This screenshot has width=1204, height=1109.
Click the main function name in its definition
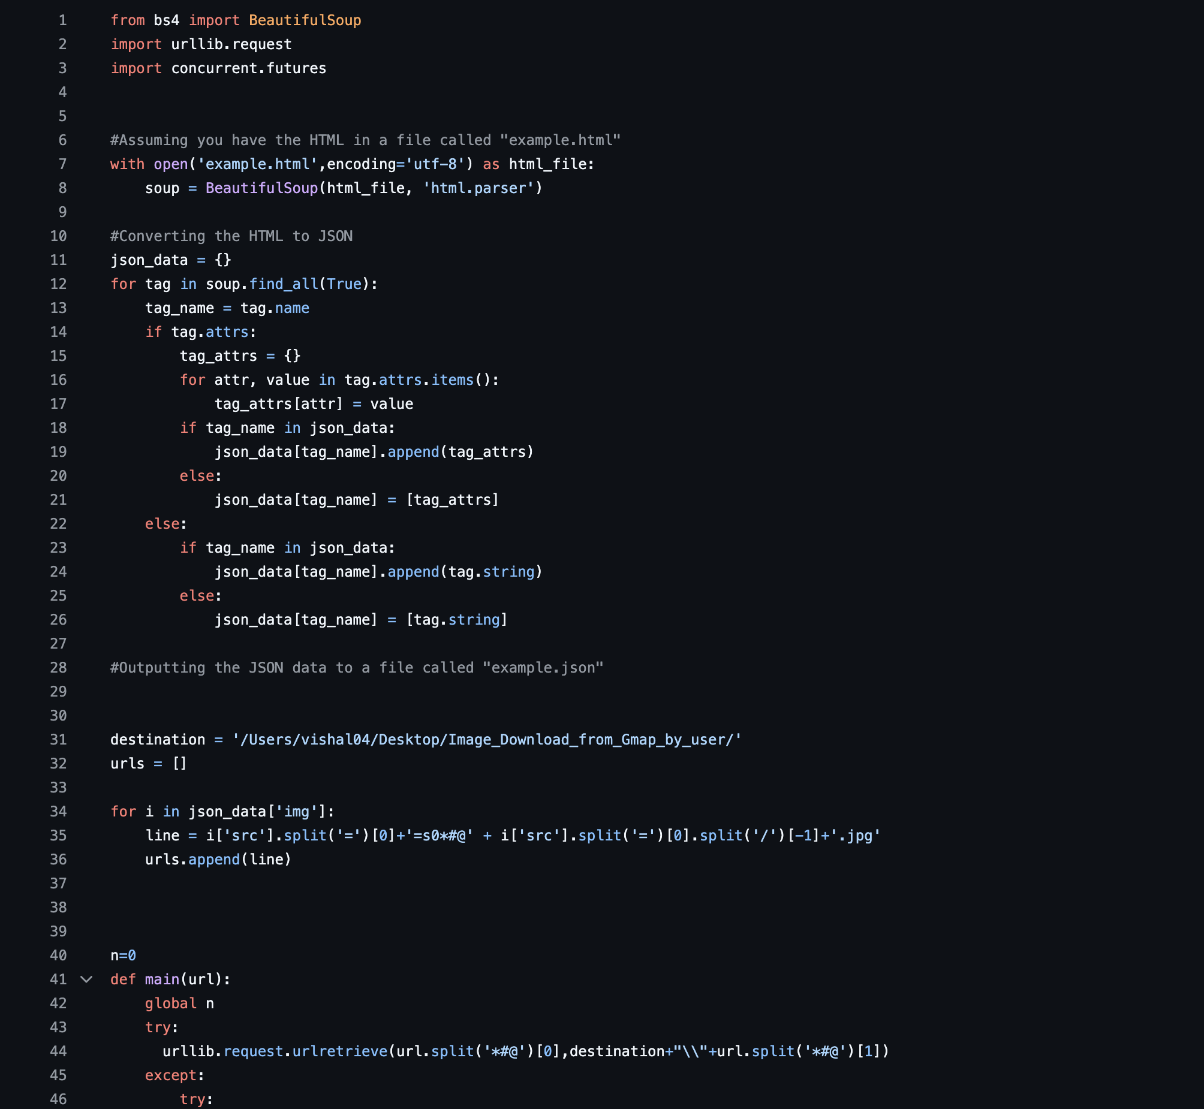point(162,980)
